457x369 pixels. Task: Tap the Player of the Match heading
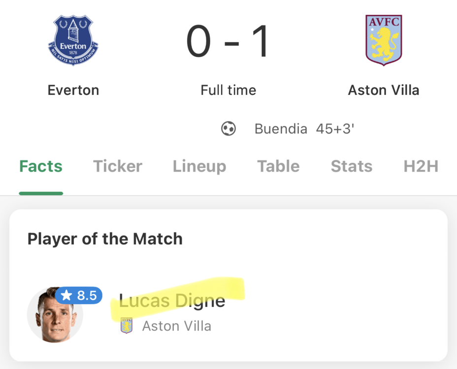tap(105, 239)
